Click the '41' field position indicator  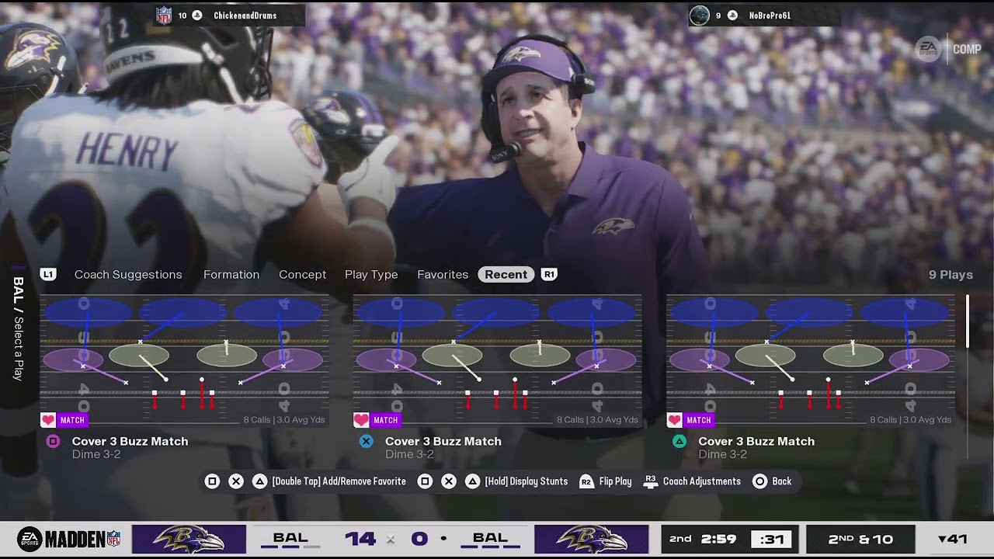pyautogui.click(x=953, y=539)
